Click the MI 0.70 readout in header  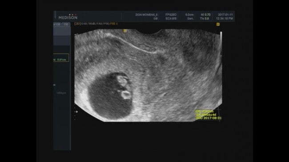(x=205, y=15)
